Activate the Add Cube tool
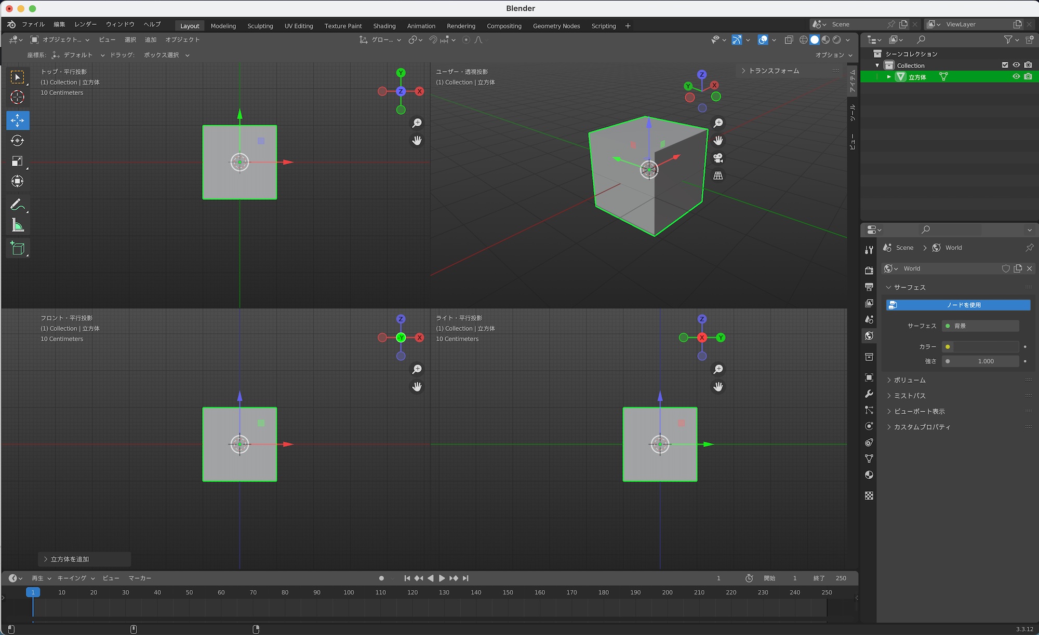The image size is (1039, 635). (17, 248)
